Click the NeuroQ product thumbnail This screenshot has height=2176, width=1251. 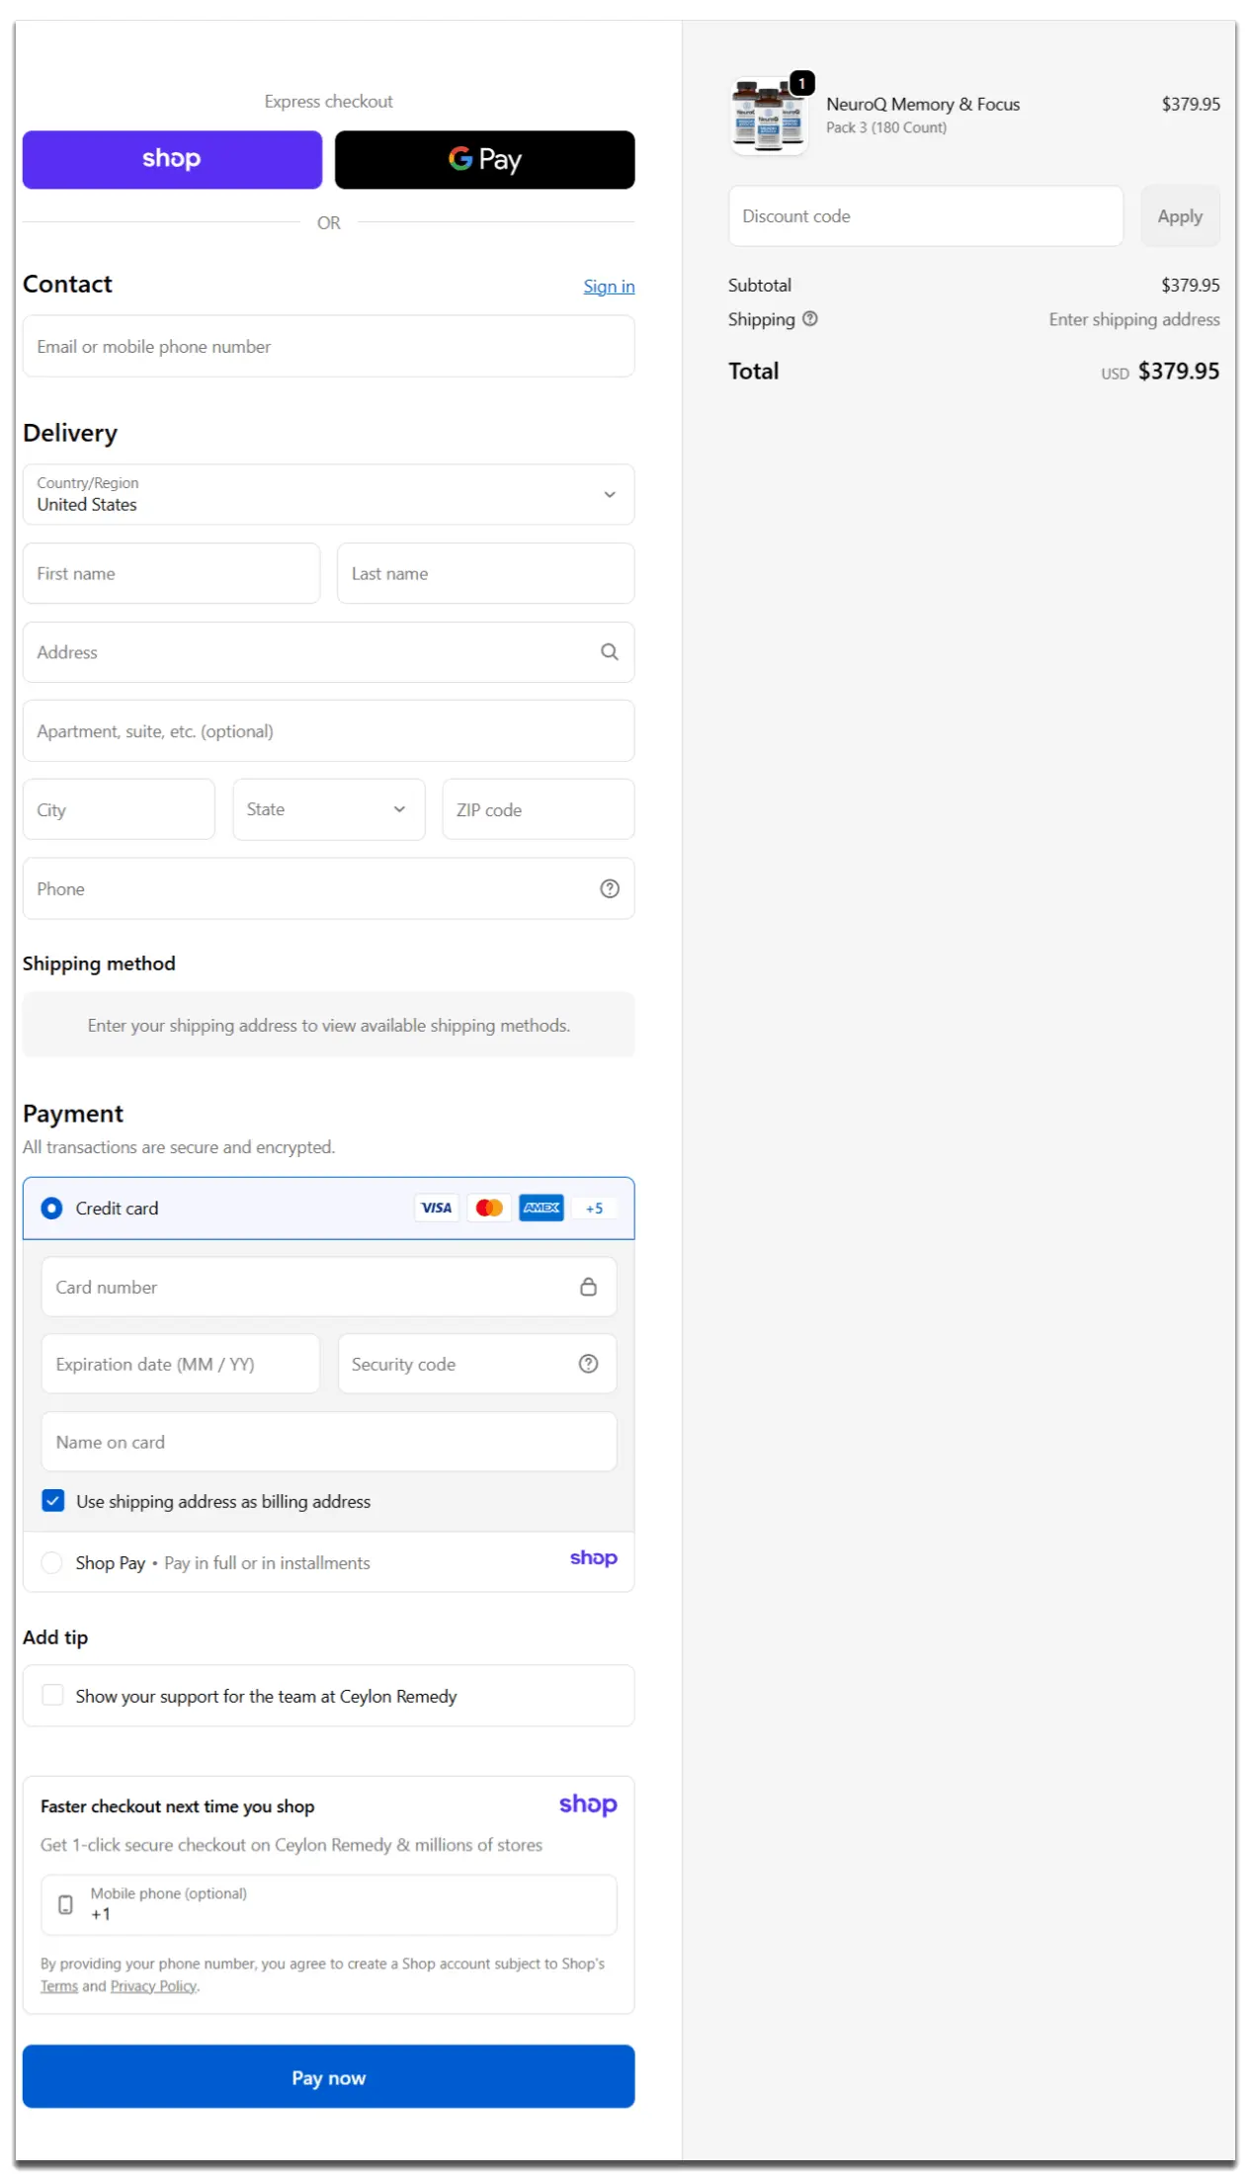pyautogui.click(x=768, y=117)
